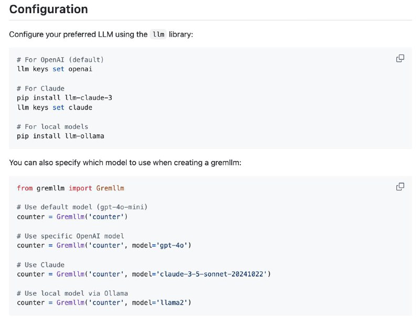Click '# Use specific OpenAI model' comment

(x=70, y=236)
